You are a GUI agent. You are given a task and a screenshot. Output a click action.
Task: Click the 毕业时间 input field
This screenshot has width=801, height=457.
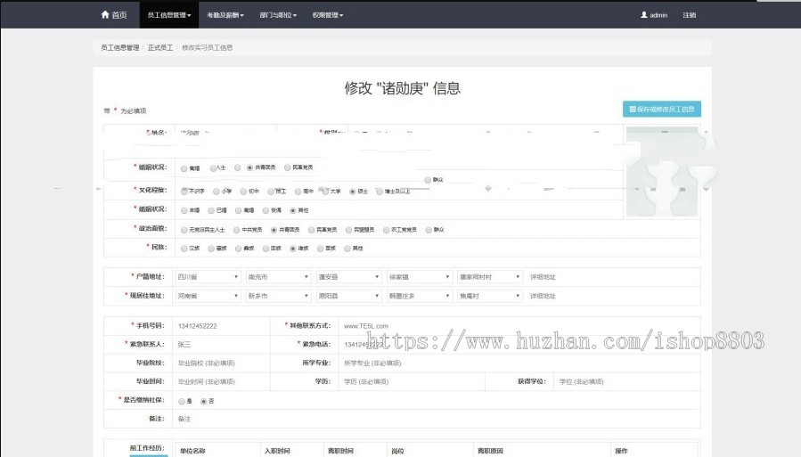pyautogui.click(x=222, y=381)
